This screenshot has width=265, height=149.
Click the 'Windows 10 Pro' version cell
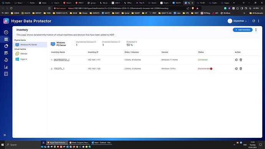click(x=168, y=69)
